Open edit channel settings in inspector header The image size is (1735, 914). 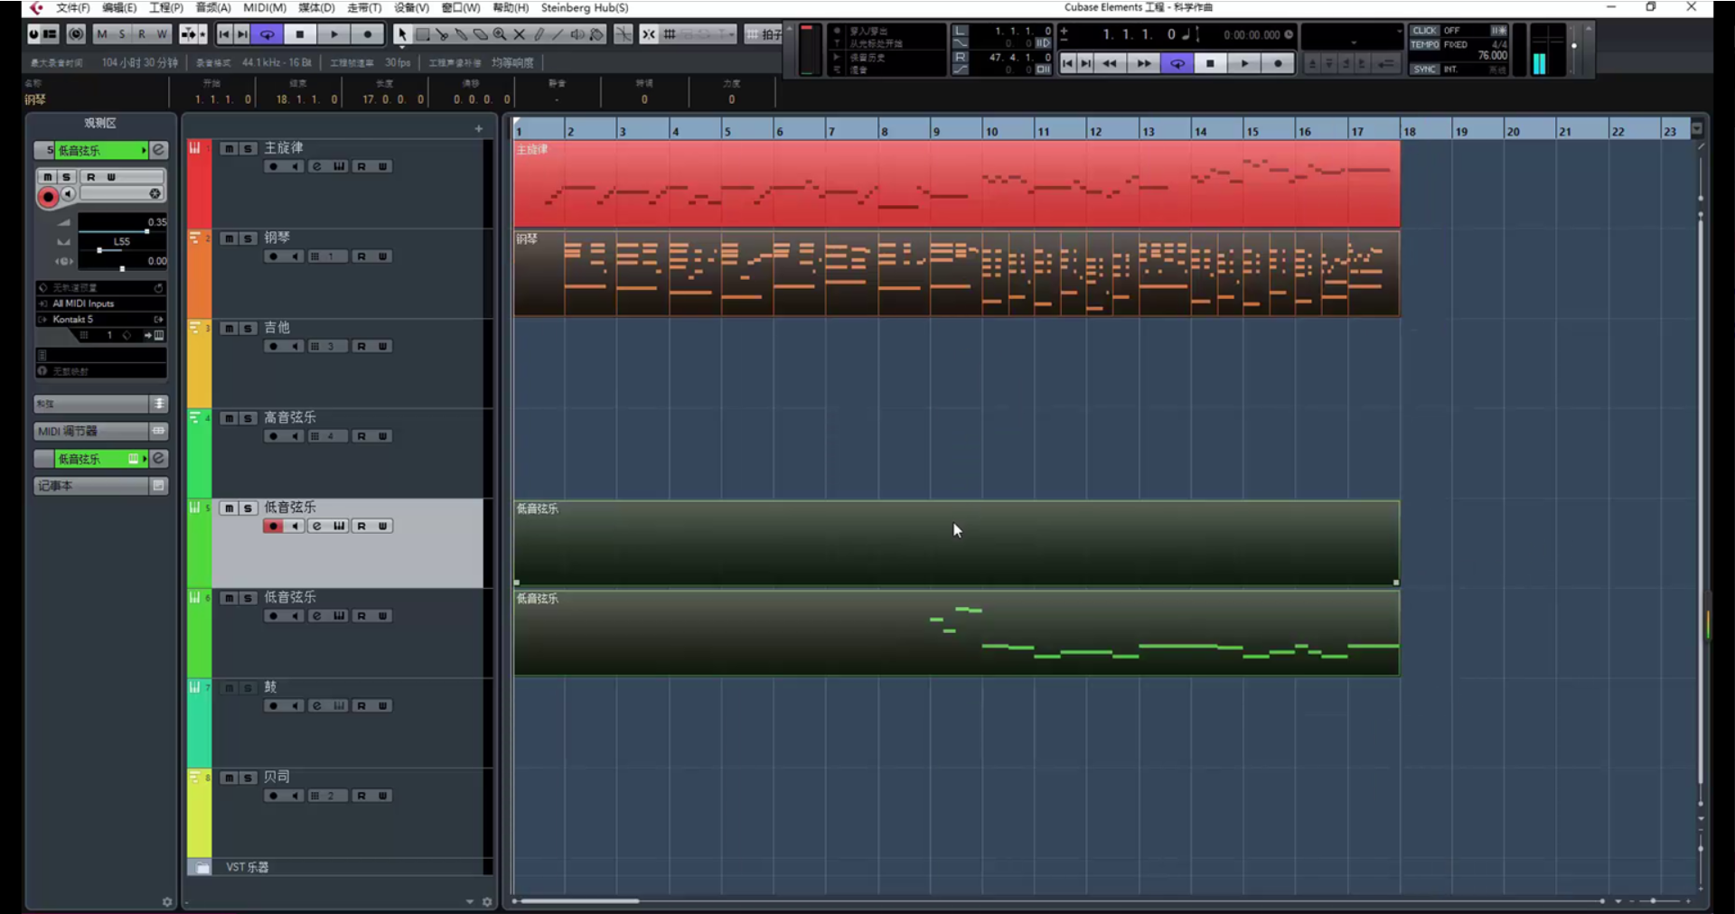pos(159,150)
